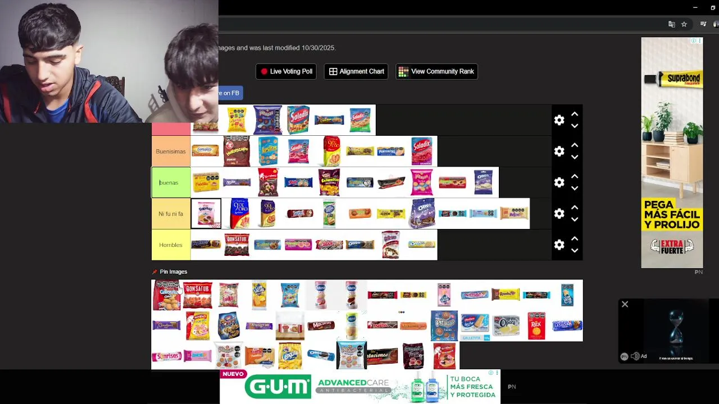Image resolution: width=719 pixels, height=404 pixels.
Task: Mute the floating video ad speaker icon
Action: click(635, 356)
